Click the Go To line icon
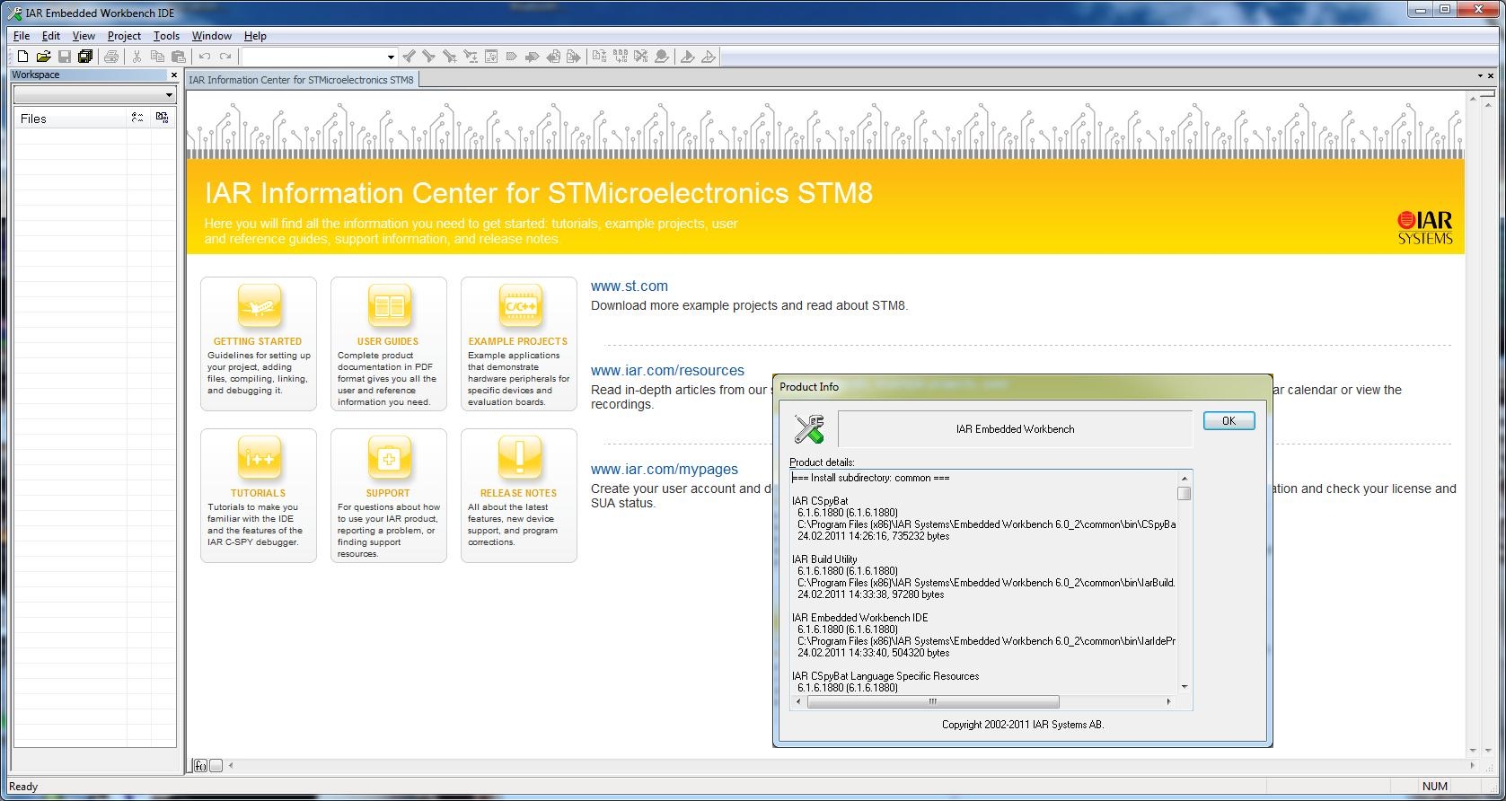 click(490, 57)
